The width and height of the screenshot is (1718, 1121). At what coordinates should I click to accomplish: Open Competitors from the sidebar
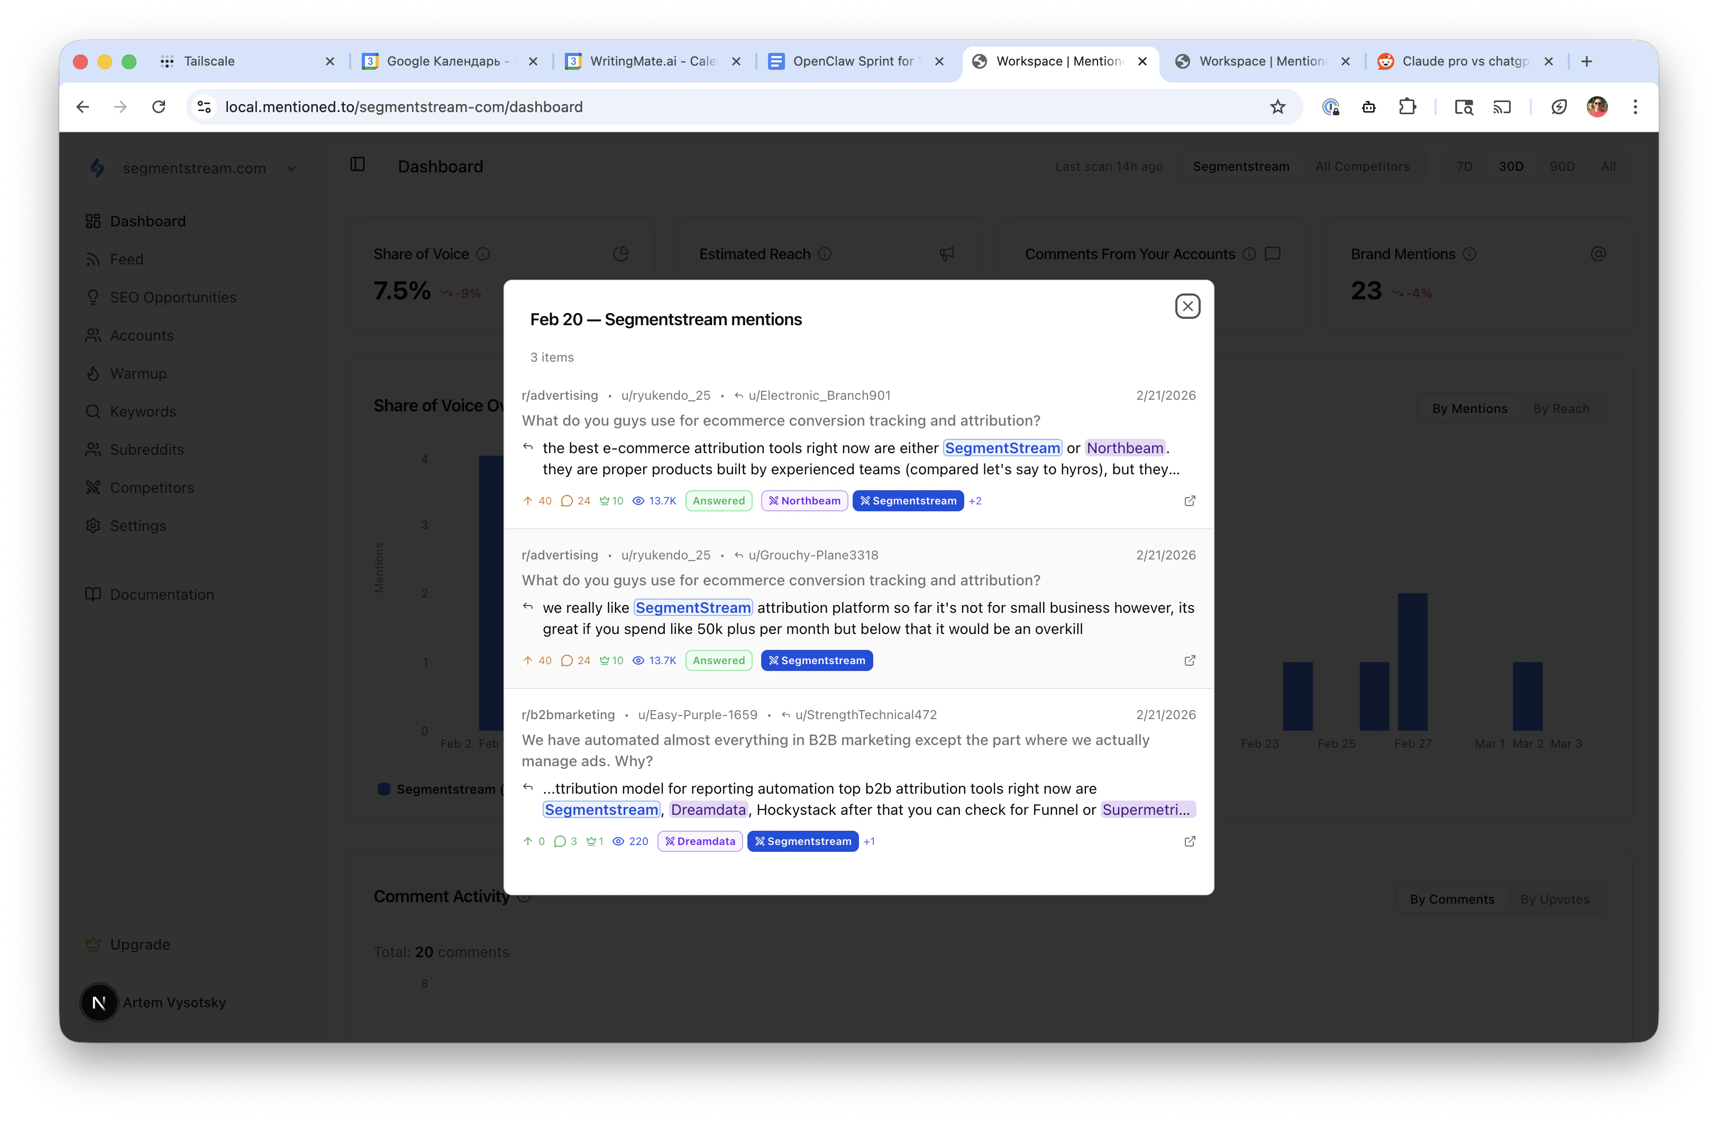(x=151, y=487)
